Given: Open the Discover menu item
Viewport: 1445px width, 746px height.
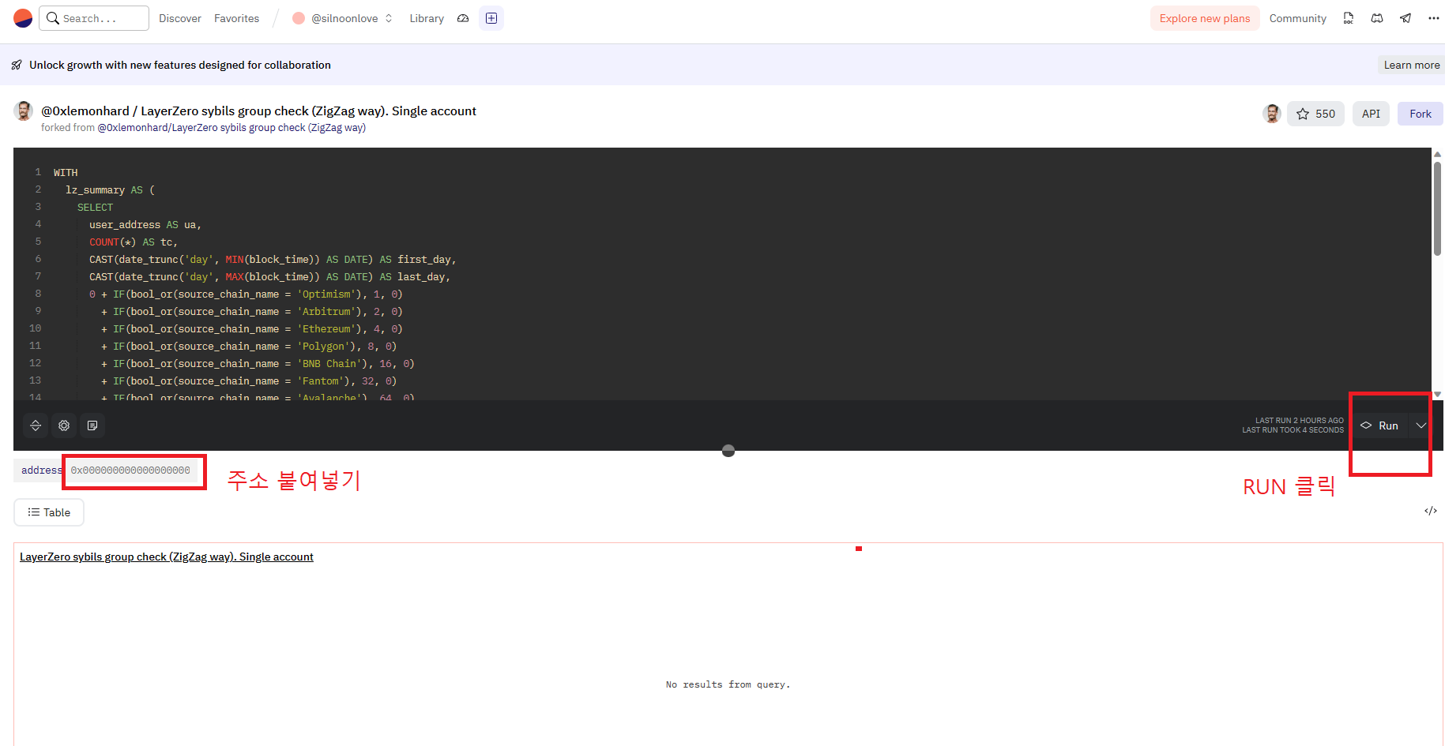Looking at the screenshot, I should [x=180, y=18].
